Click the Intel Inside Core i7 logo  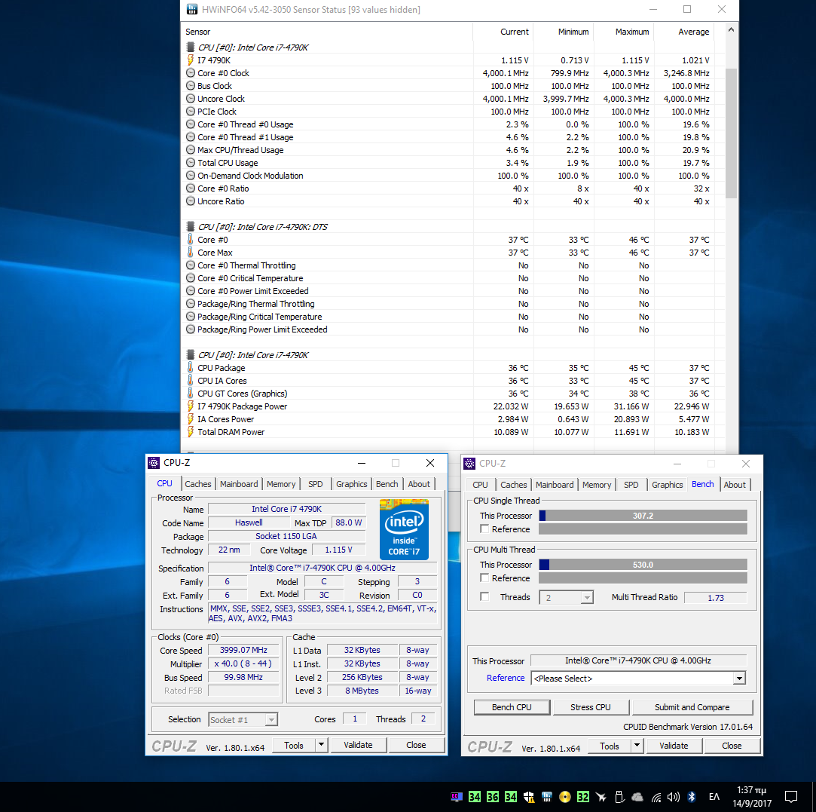404,529
